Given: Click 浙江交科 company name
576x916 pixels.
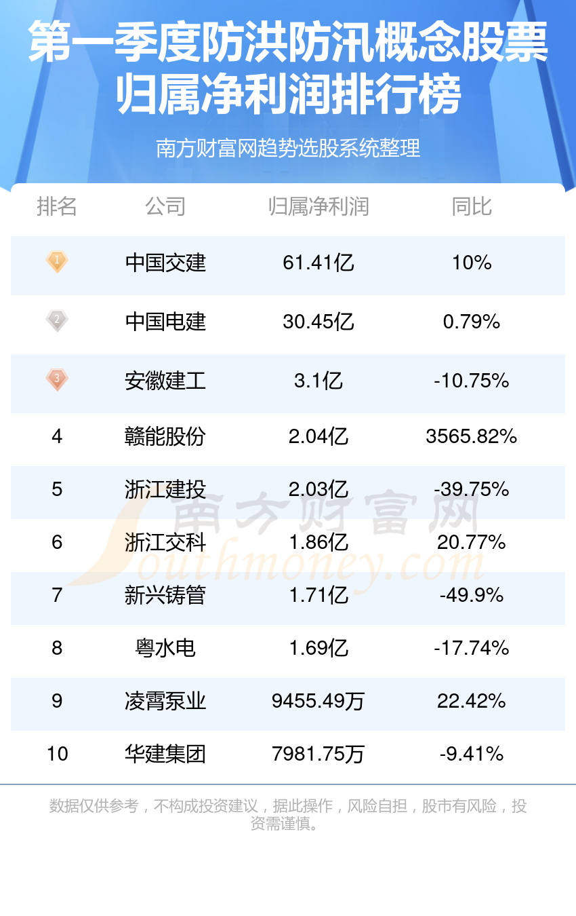Looking at the screenshot, I should click(x=165, y=542).
